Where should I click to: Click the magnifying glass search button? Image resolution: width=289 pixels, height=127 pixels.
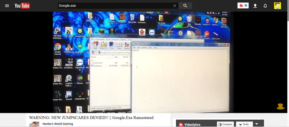[x=185, y=6]
